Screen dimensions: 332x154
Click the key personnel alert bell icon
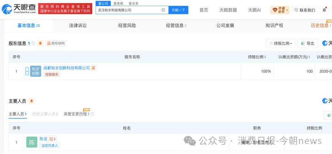coord(32,101)
